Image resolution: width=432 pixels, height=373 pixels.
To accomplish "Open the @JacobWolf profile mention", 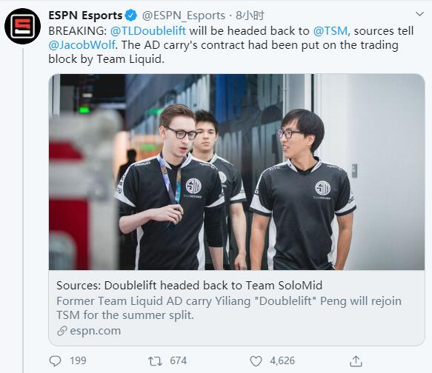I will click(82, 45).
